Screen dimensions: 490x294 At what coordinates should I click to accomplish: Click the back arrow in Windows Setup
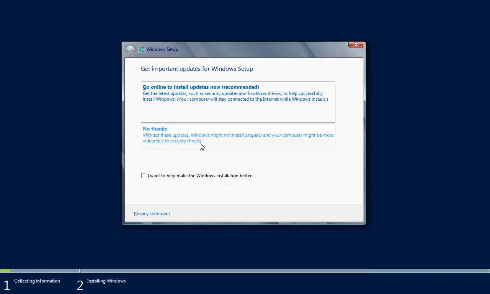click(130, 50)
